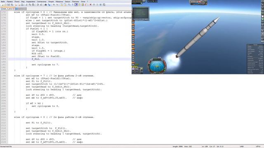Click Run Macro Multiple Times icon
The image size is (264, 148).
coord(101,5)
